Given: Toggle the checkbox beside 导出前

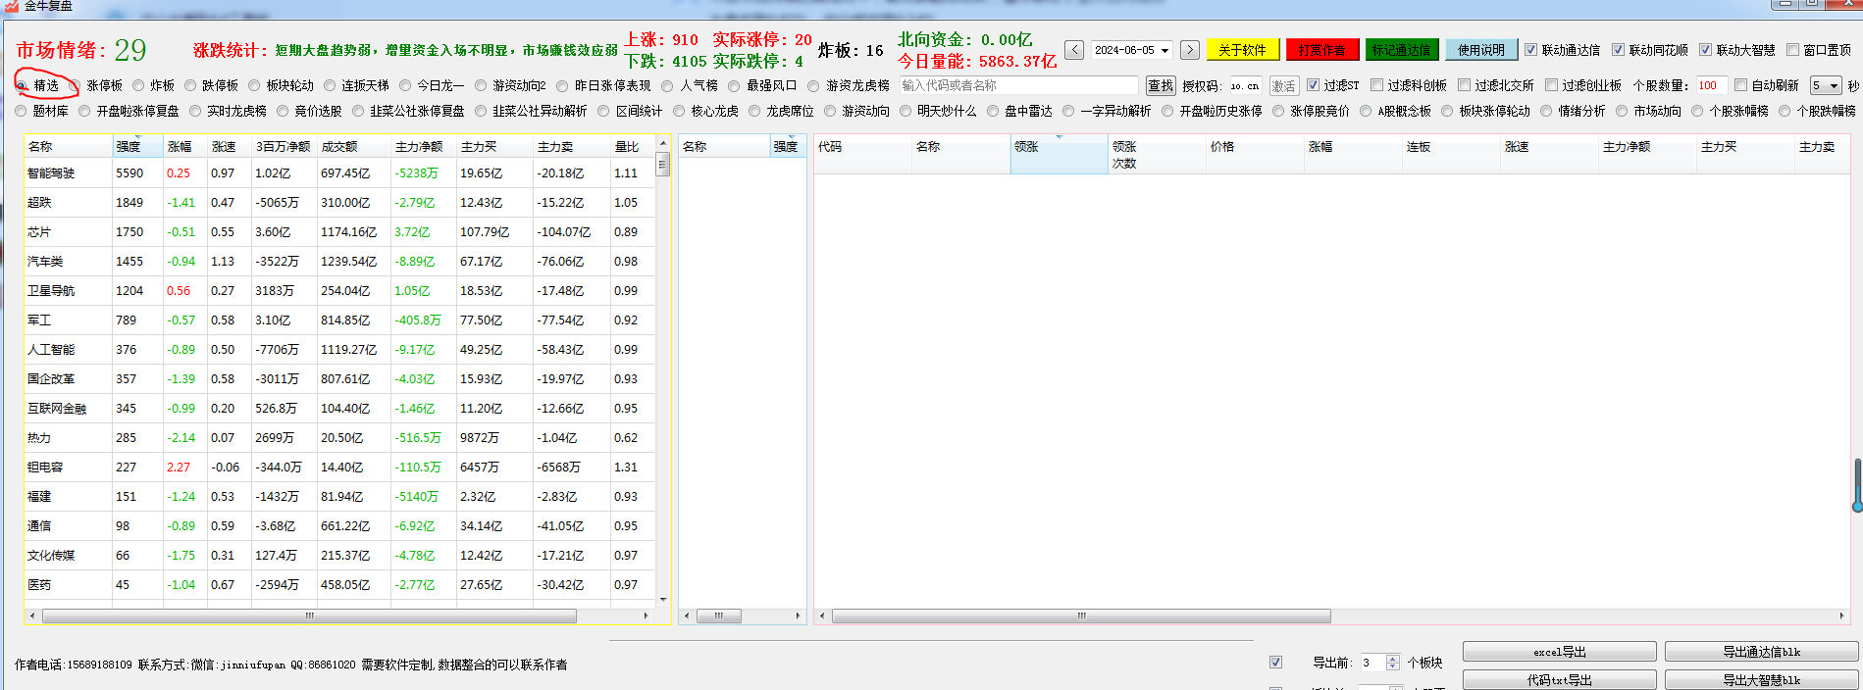Looking at the screenshot, I should pyautogui.click(x=1275, y=663).
